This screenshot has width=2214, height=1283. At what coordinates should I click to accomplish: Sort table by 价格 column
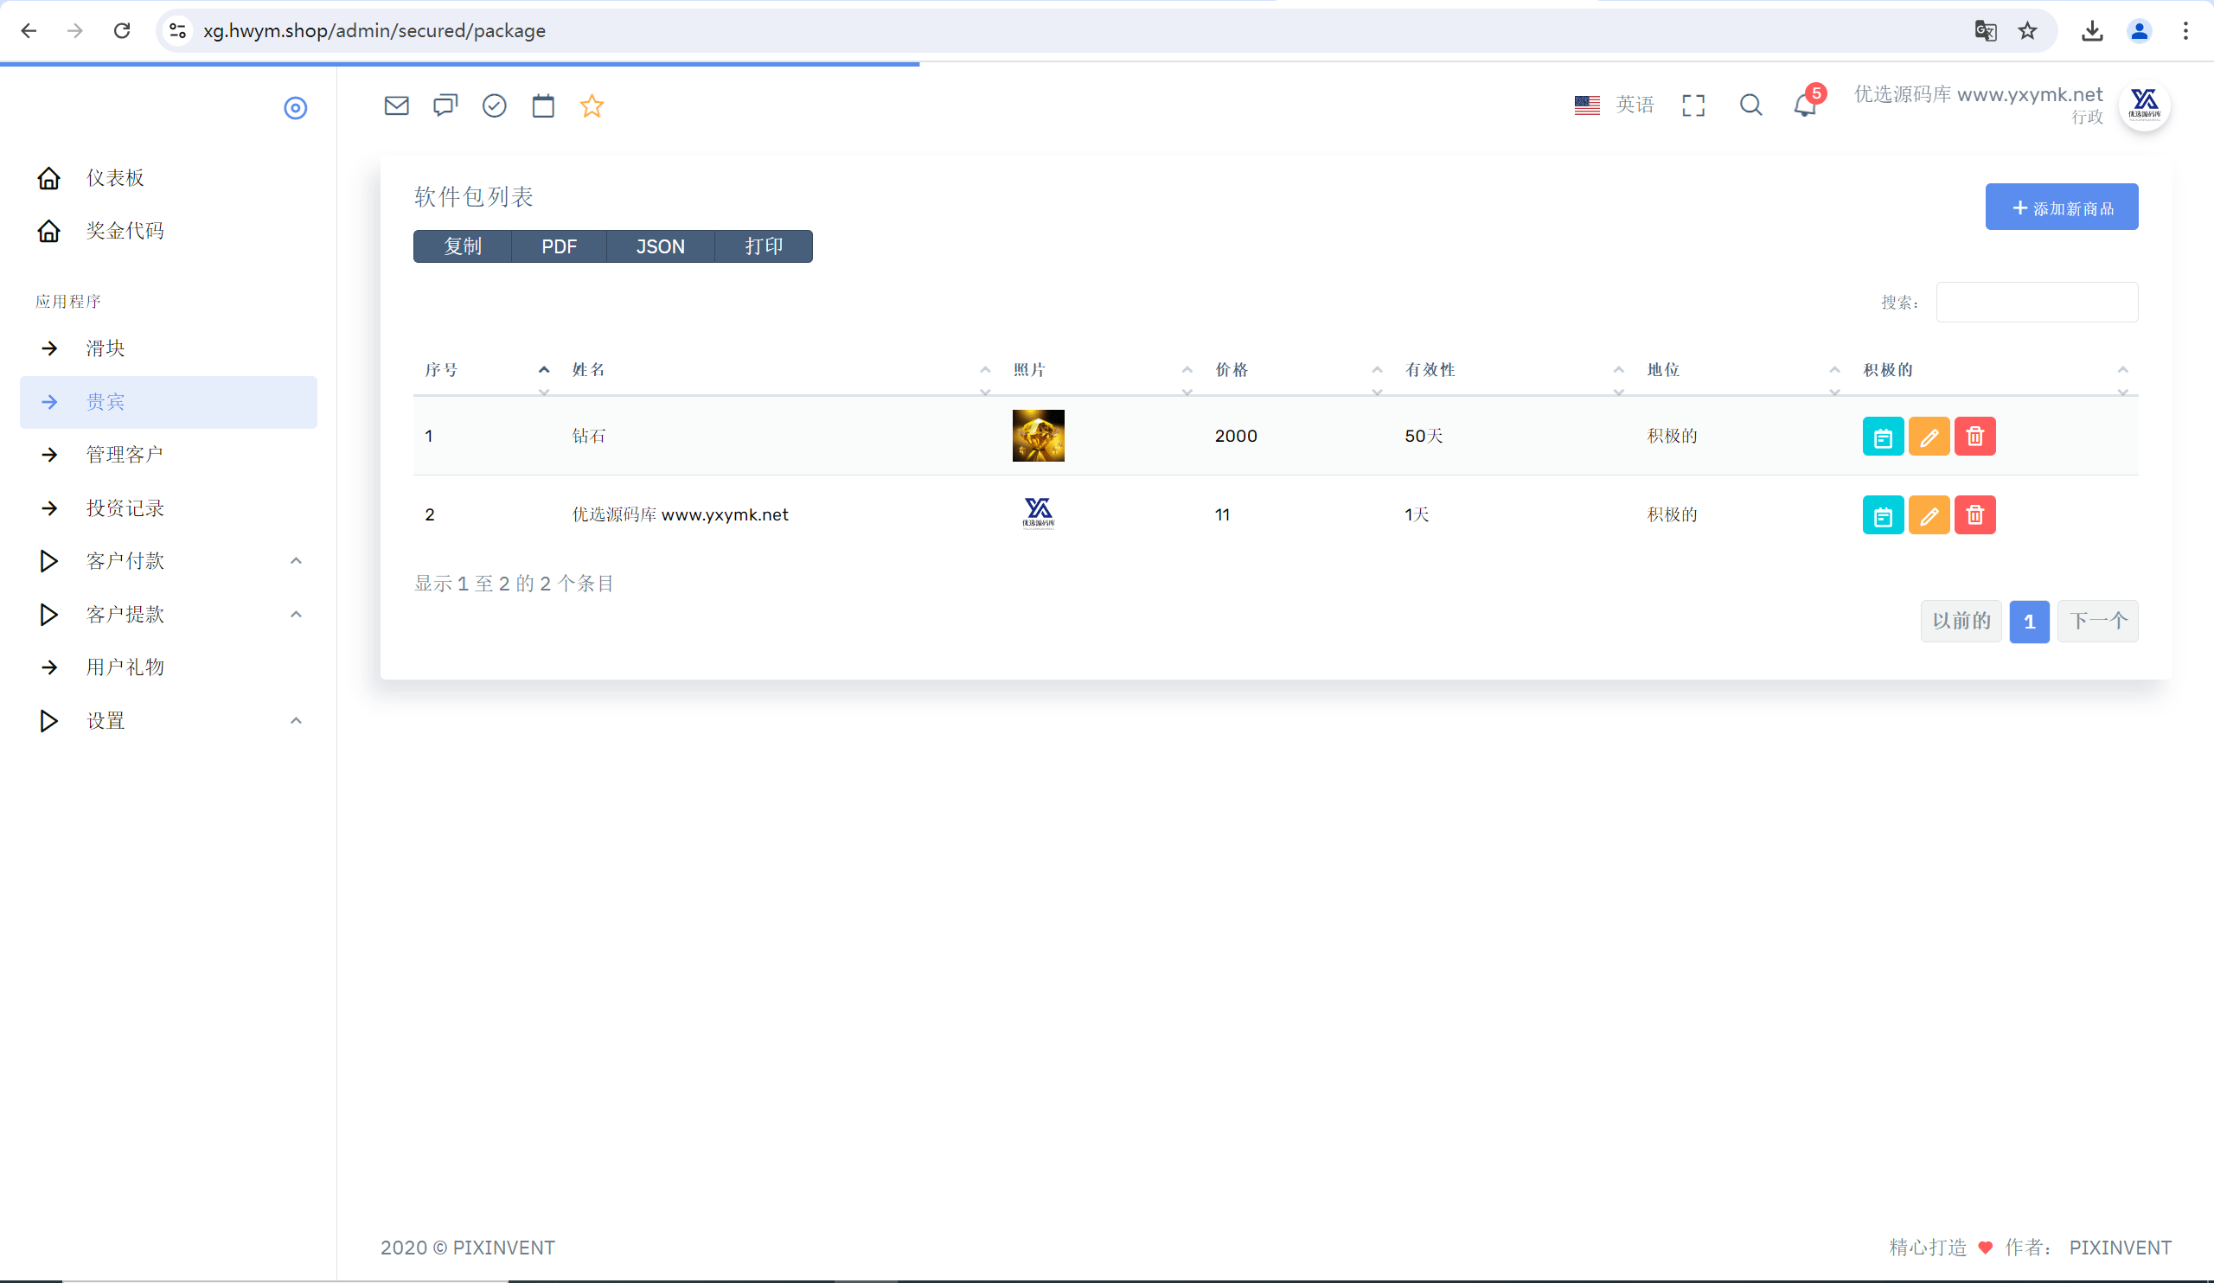(1298, 371)
